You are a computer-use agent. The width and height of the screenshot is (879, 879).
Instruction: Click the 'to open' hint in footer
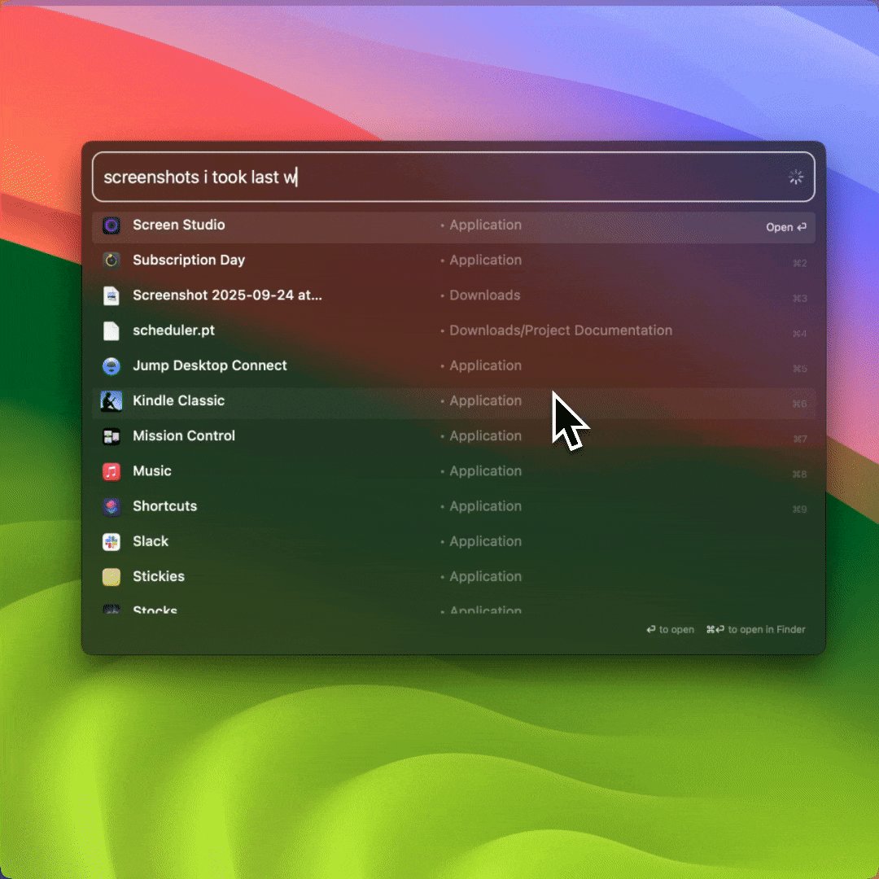pos(670,629)
